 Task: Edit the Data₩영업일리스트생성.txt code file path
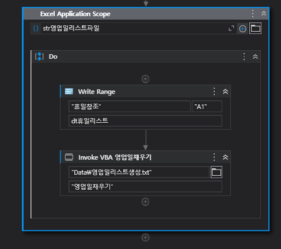click(x=139, y=172)
